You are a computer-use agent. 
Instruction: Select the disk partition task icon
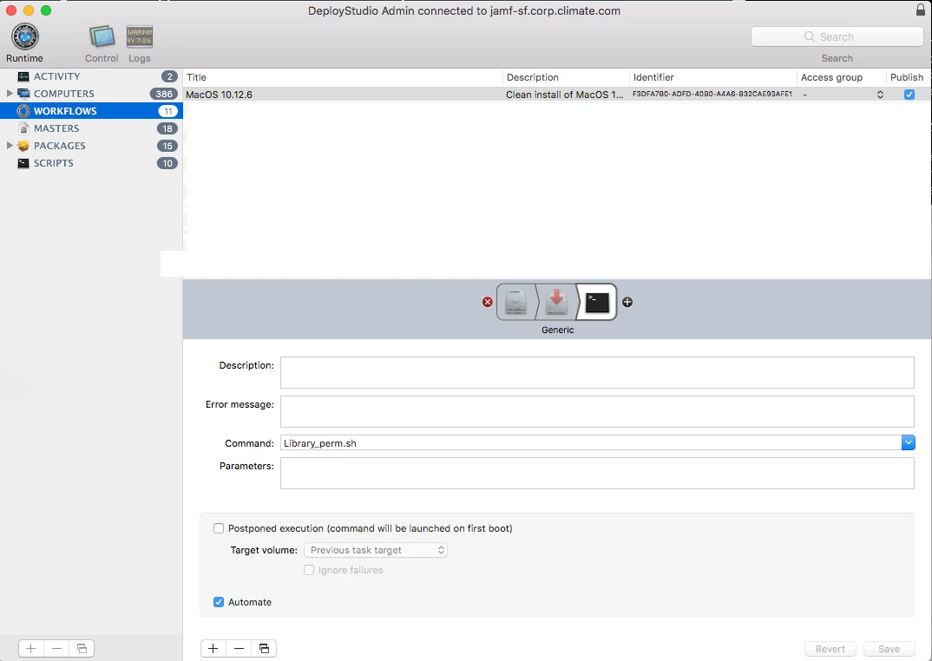pos(516,302)
